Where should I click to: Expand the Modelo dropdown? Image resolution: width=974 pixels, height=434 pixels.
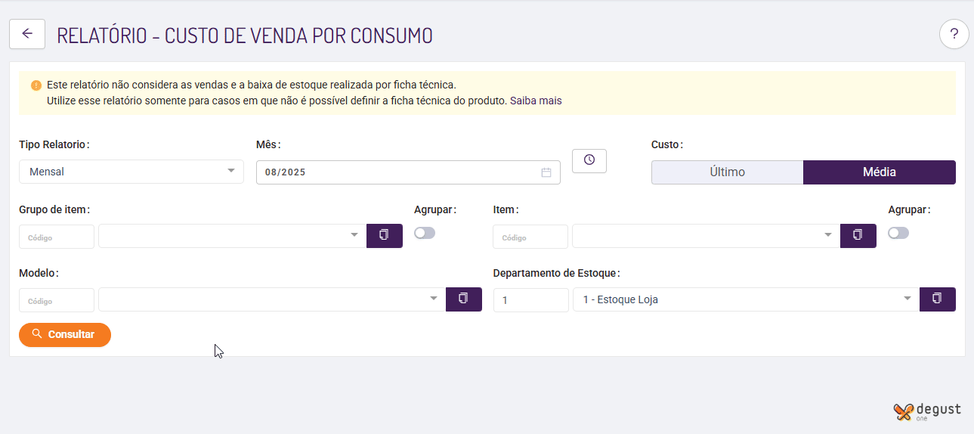click(x=271, y=299)
